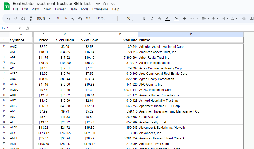Expand the name box dropdown arrow
254x149 pixels.
[x=20, y=28]
